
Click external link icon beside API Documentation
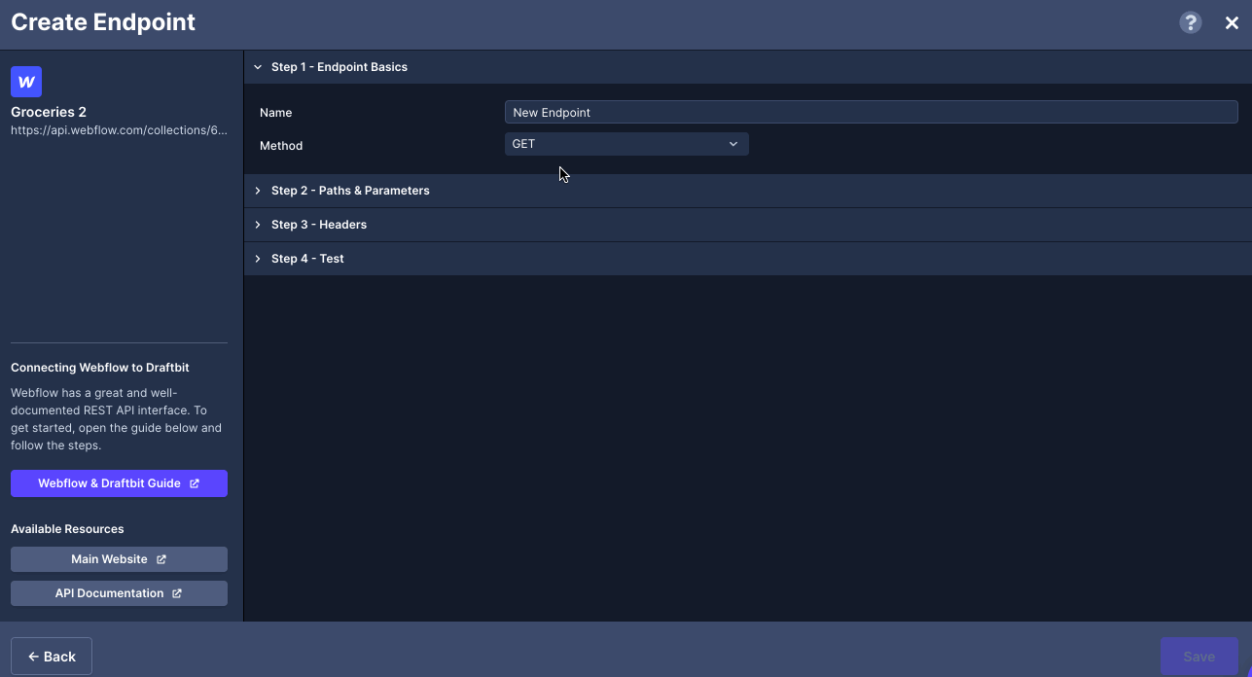(x=177, y=593)
